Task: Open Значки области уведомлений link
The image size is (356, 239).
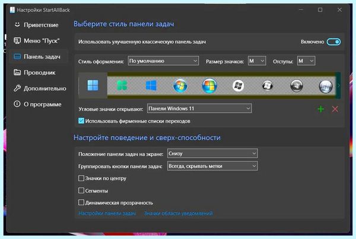Action: [179, 213]
